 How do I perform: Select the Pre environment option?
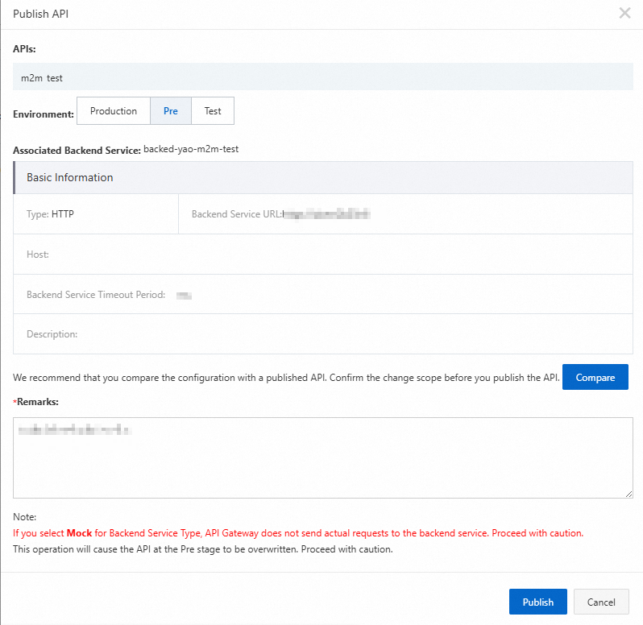coord(171,111)
